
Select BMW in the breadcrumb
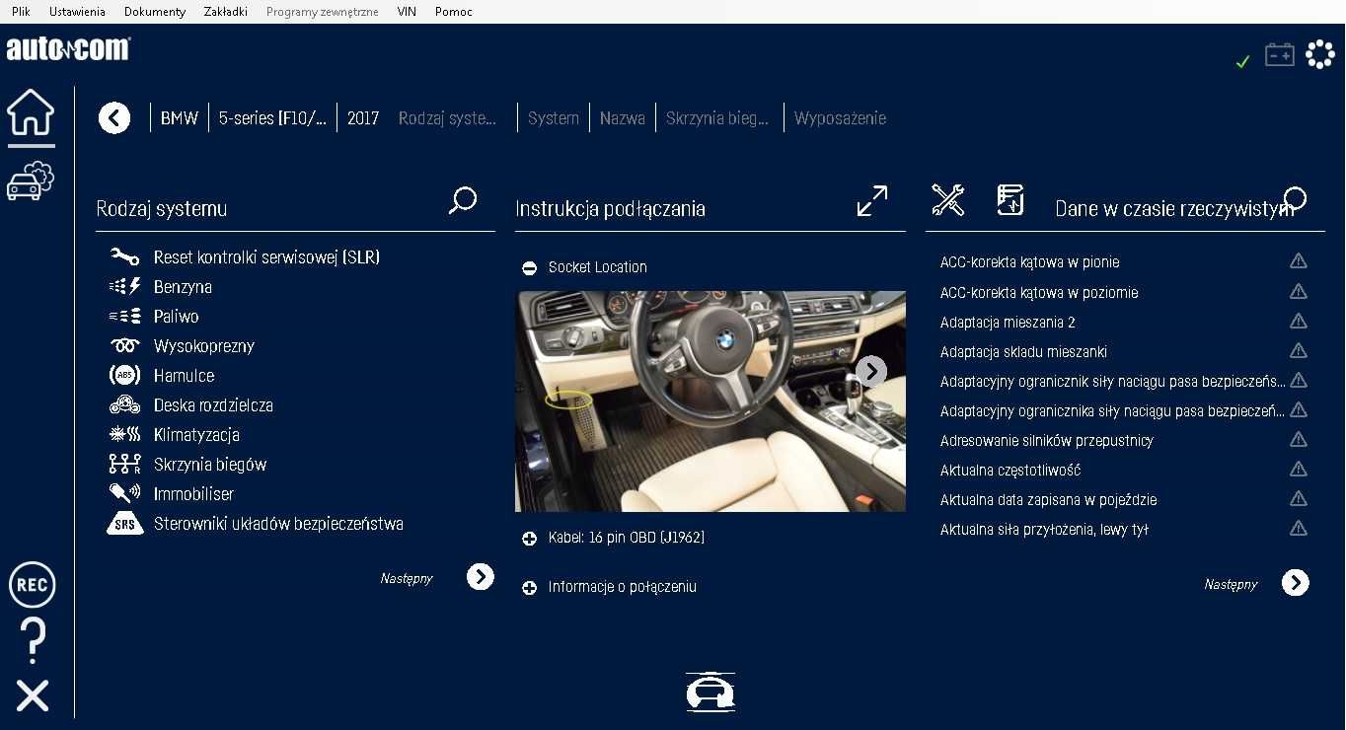click(180, 118)
